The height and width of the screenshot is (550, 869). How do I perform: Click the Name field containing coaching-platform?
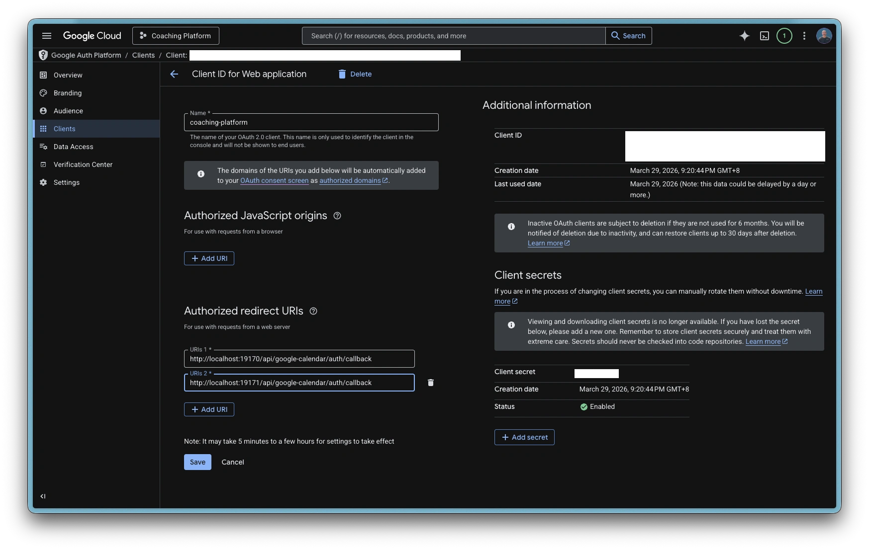point(311,122)
